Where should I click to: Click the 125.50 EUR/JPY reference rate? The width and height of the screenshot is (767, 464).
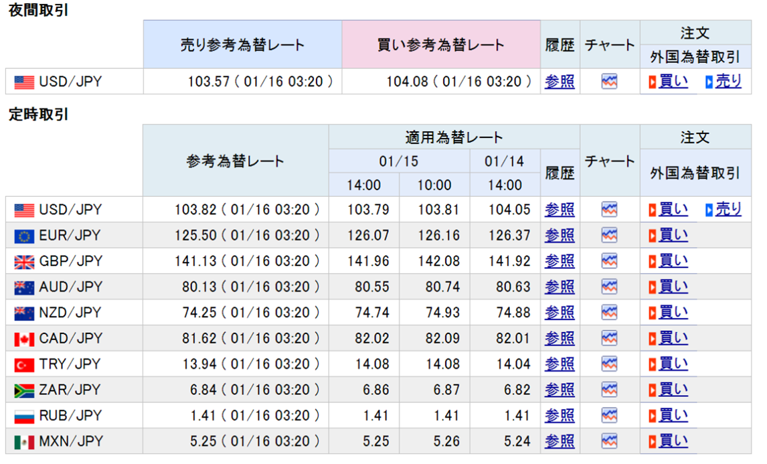[195, 236]
